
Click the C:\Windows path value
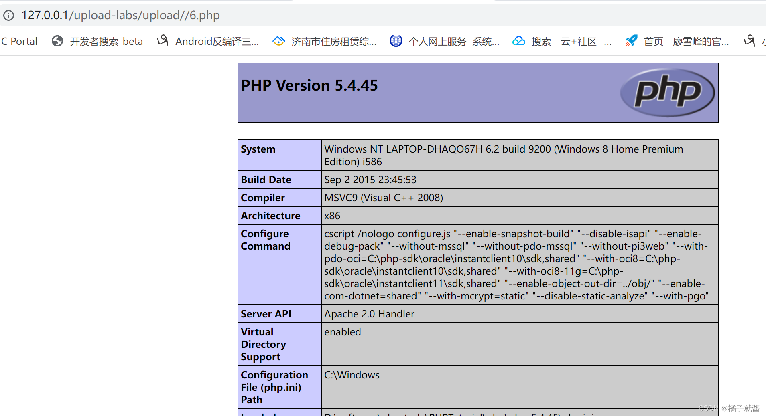[352, 375]
